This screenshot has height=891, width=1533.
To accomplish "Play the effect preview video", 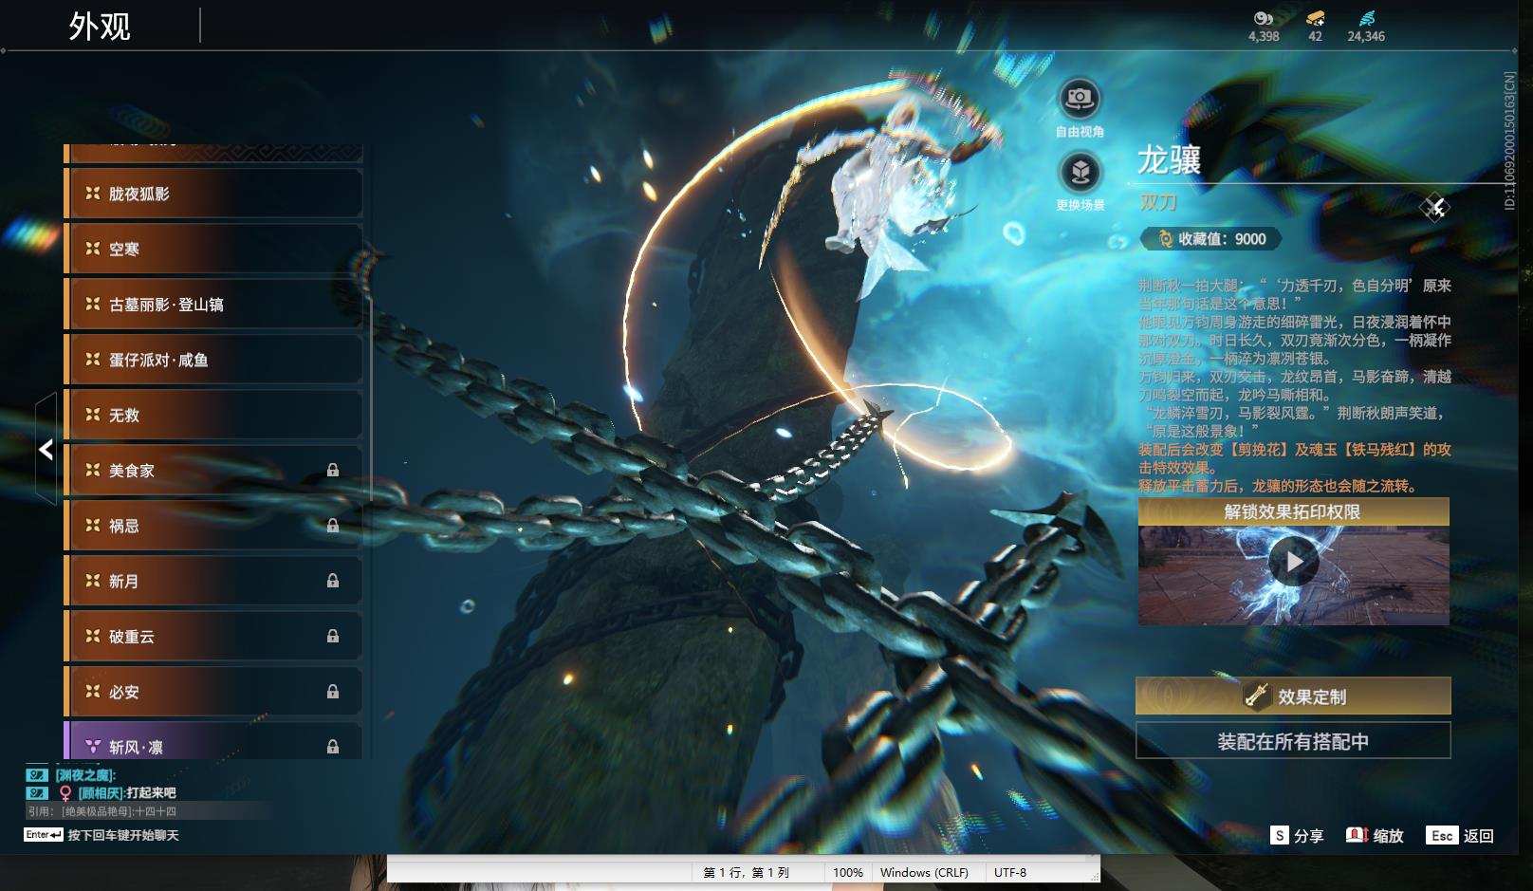I will click(x=1294, y=562).
